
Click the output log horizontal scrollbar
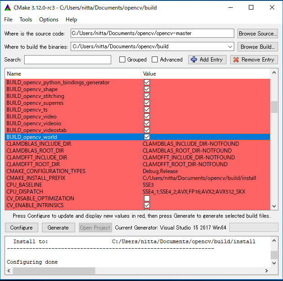pyautogui.click(x=137, y=271)
